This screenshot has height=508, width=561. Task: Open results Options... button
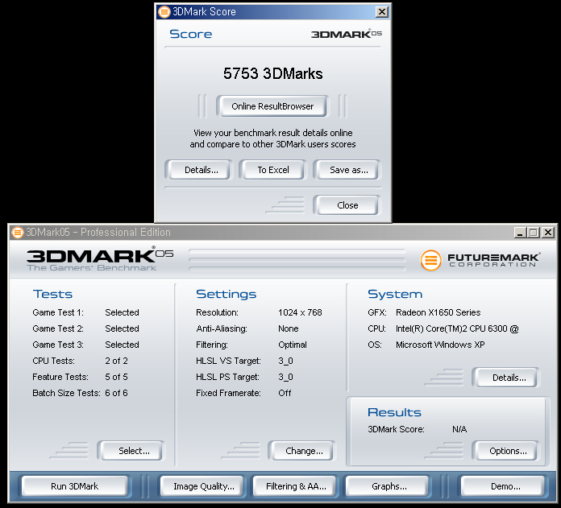[x=506, y=451]
